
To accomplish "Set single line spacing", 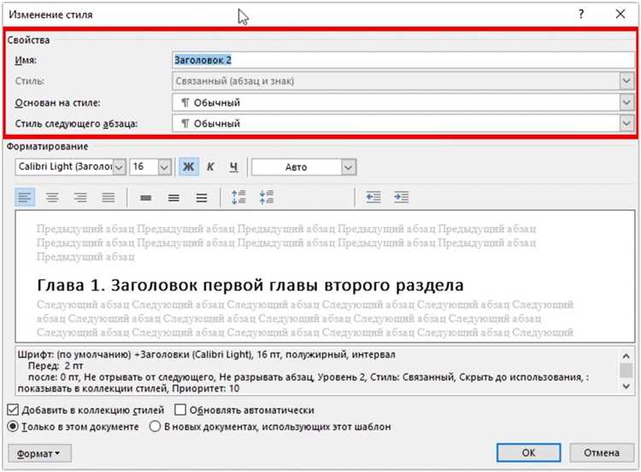I will pyautogui.click(x=146, y=198).
